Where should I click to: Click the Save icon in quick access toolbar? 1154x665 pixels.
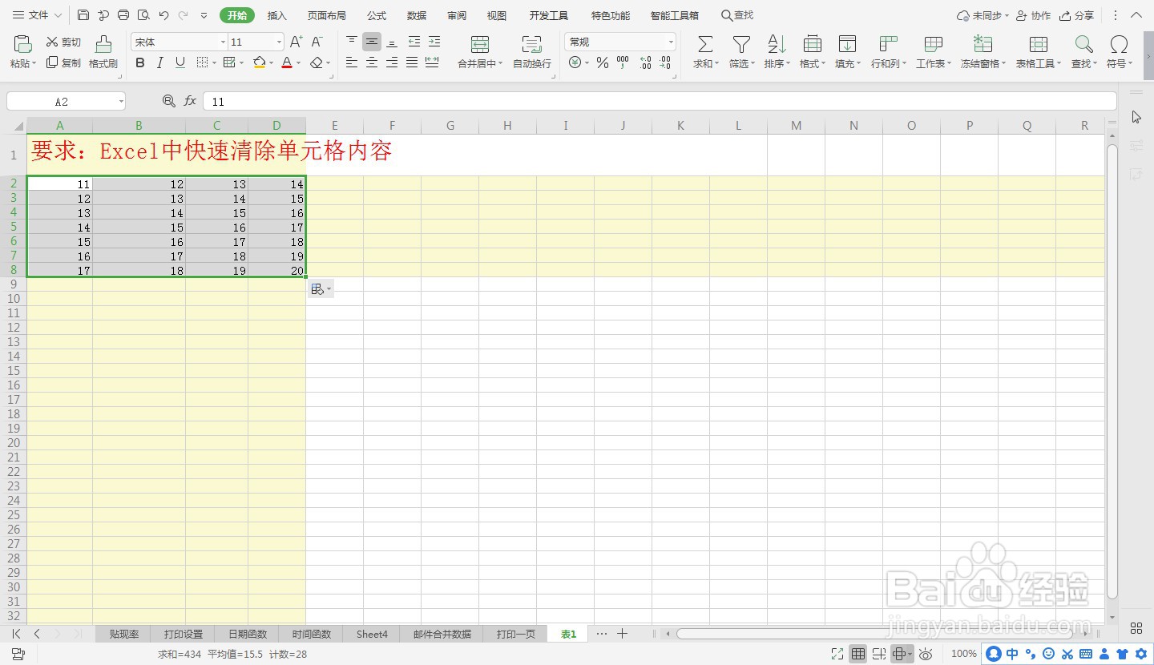click(83, 15)
